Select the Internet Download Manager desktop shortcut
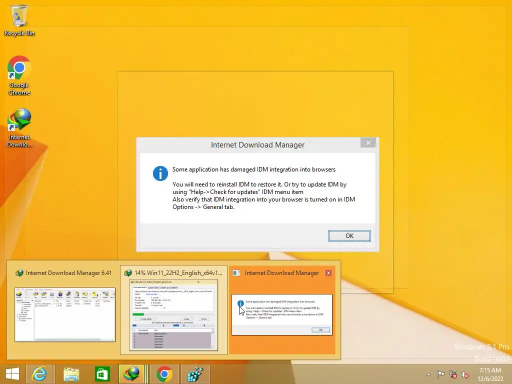Image resolution: width=512 pixels, height=384 pixels. click(x=19, y=127)
